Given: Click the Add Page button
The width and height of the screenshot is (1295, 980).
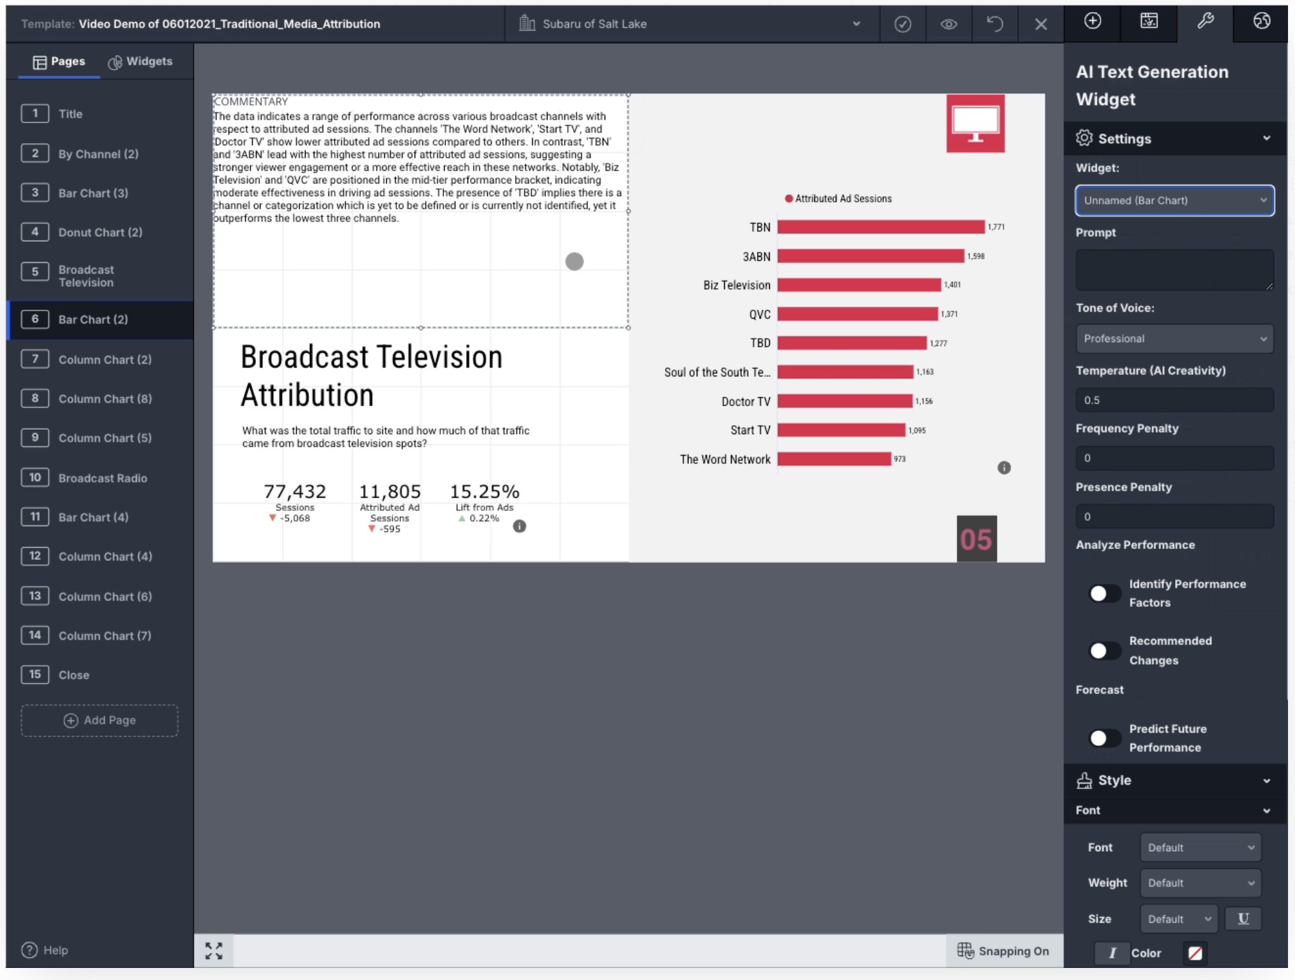Looking at the screenshot, I should tap(99, 720).
